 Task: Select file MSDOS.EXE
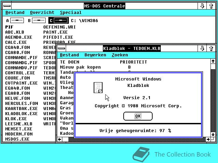[17, 139]
